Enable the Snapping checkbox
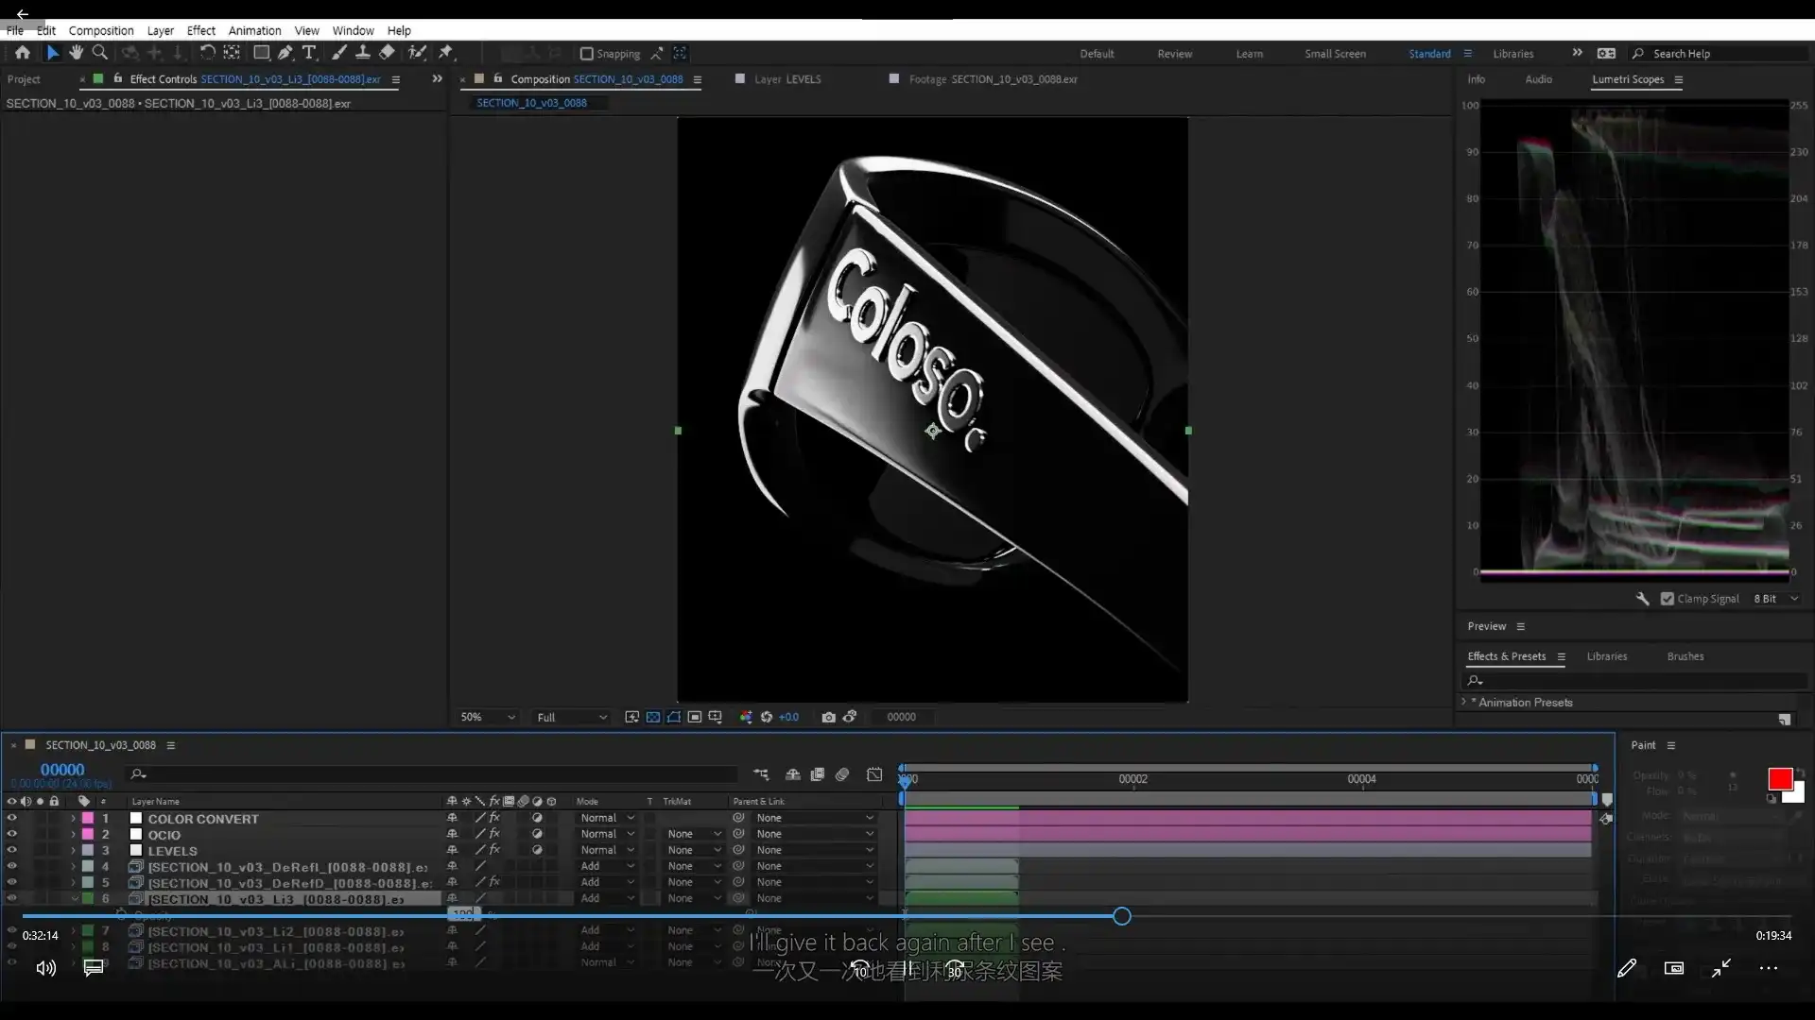 click(586, 54)
